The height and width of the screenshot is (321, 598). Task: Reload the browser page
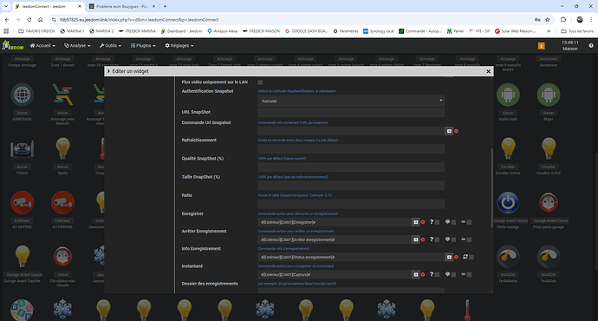point(29,19)
